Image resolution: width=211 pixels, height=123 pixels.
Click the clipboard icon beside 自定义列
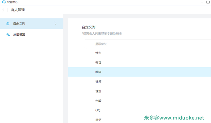(x=8, y=24)
